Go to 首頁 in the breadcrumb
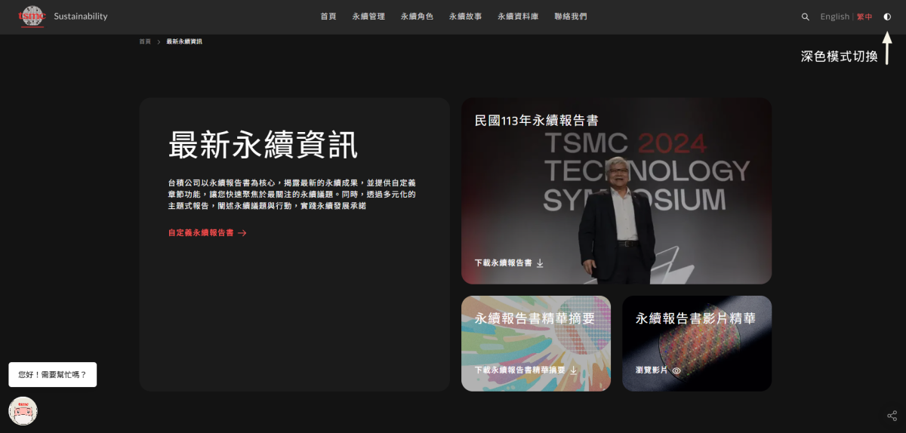 145,41
